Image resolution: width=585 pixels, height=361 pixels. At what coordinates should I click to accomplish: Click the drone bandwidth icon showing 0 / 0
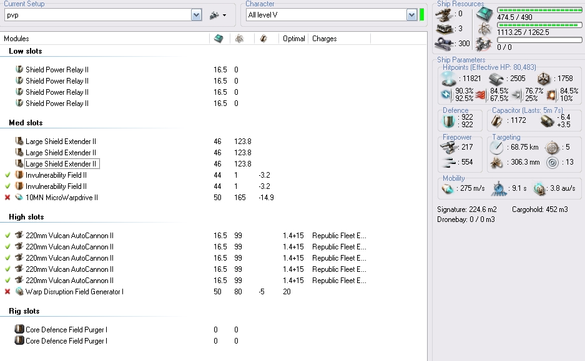(484, 44)
